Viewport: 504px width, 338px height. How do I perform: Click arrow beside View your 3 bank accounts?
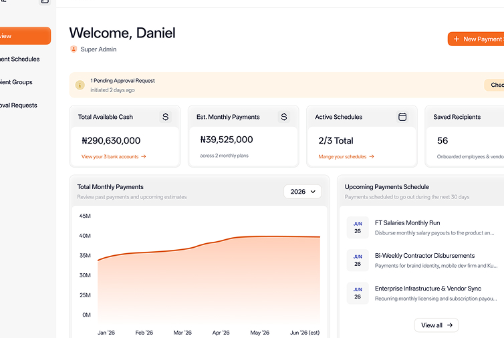144,156
